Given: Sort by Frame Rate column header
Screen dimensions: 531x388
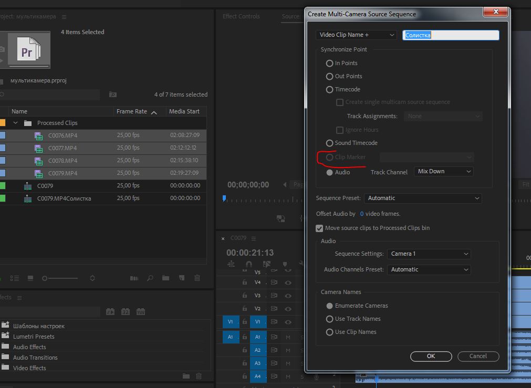Looking at the screenshot, I should 132,111.
